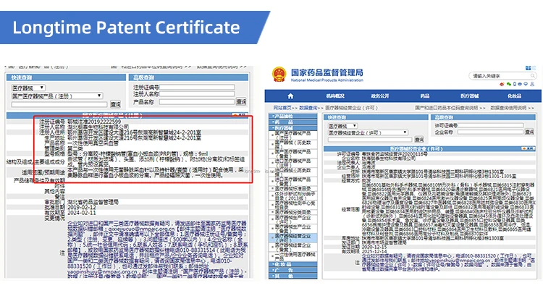Click 湖北省药品监督管理局 approval department text
This screenshot has width=543, height=296.
[93, 202]
